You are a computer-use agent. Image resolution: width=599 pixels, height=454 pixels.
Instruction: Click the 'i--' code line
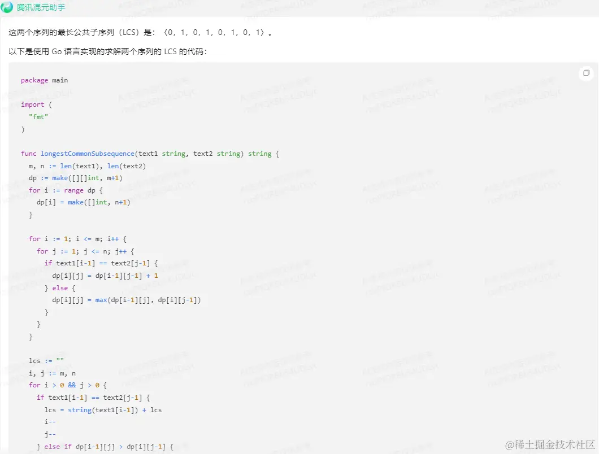click(50, 422)
